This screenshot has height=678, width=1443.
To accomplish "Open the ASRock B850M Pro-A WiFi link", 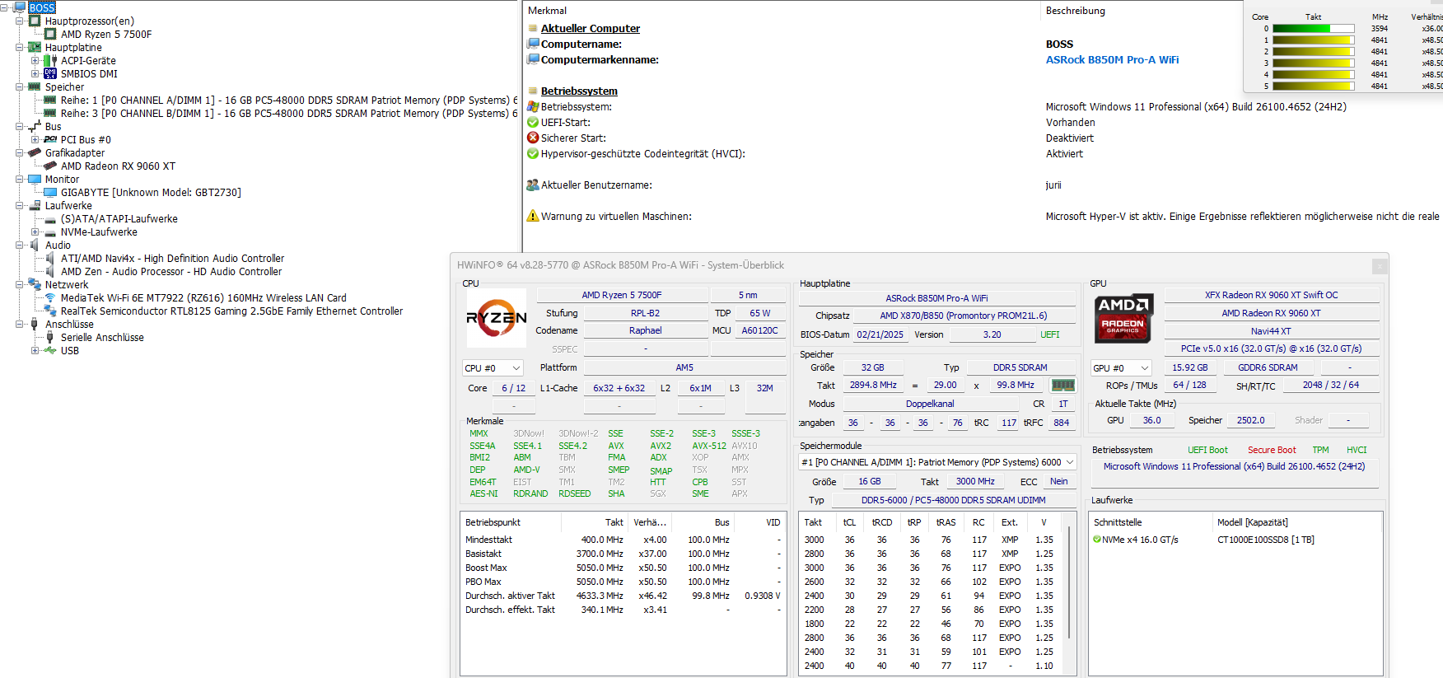I will click(1112, 59).
